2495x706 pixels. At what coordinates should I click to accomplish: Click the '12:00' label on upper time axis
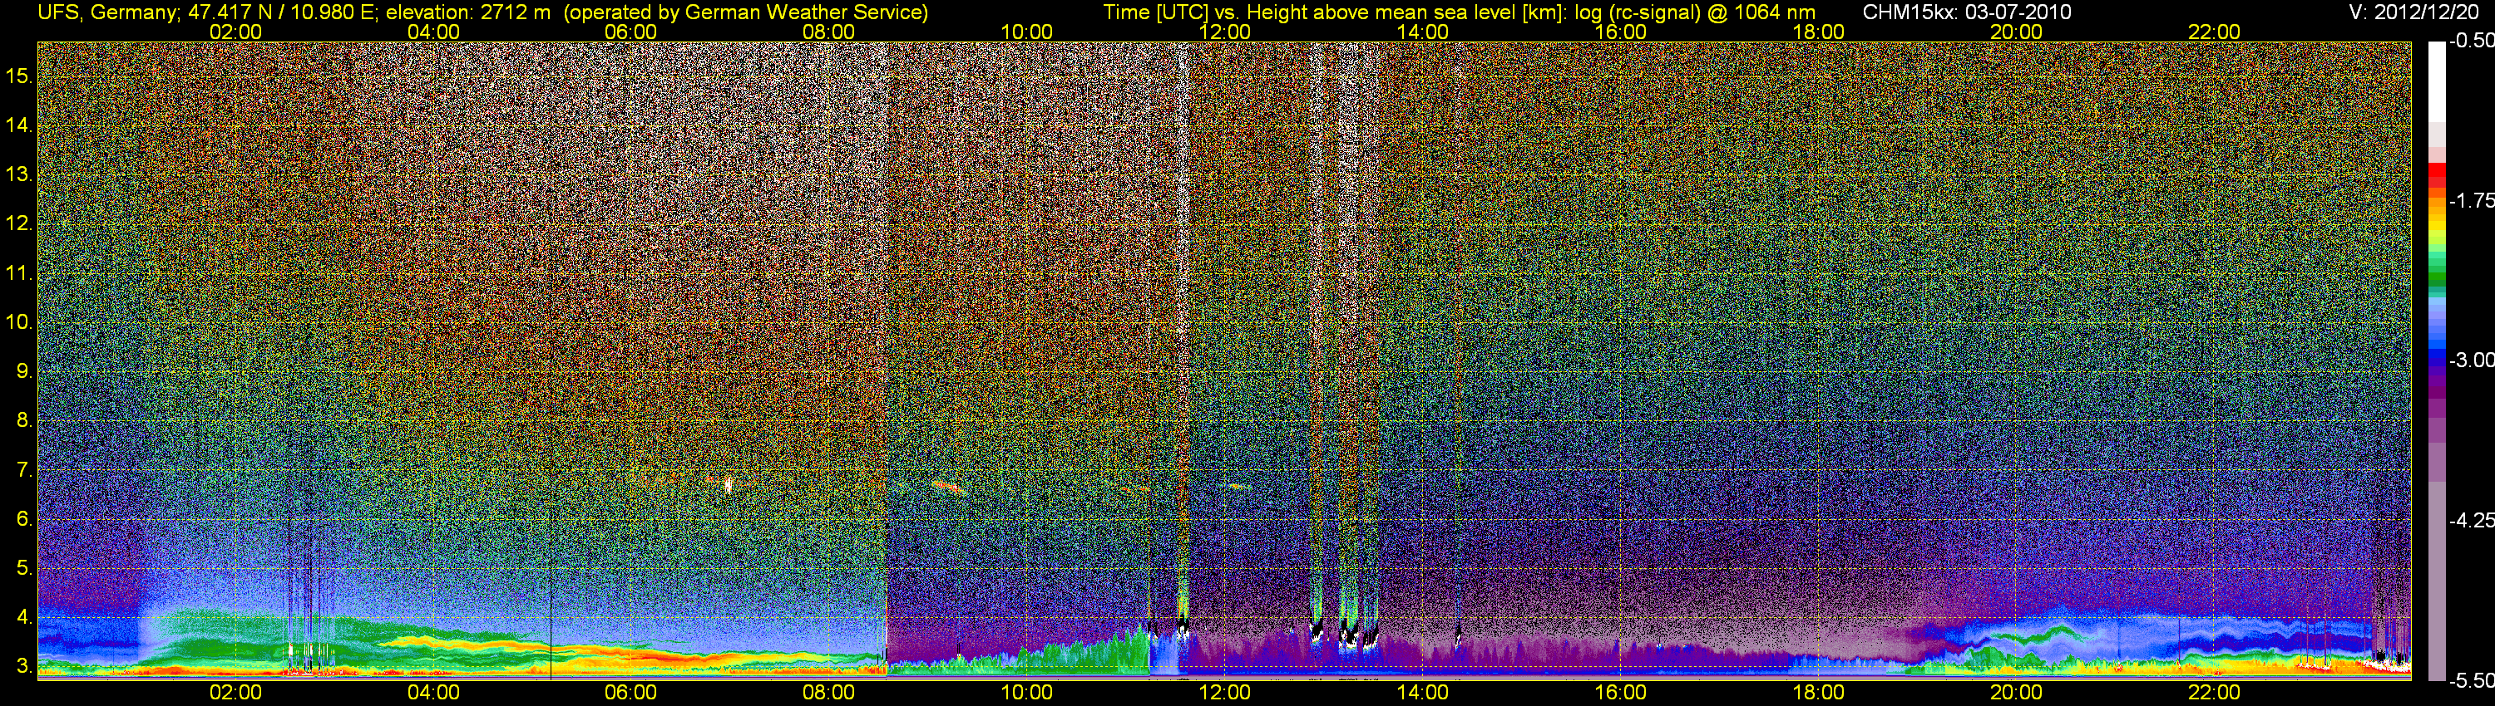point(1224,32)
